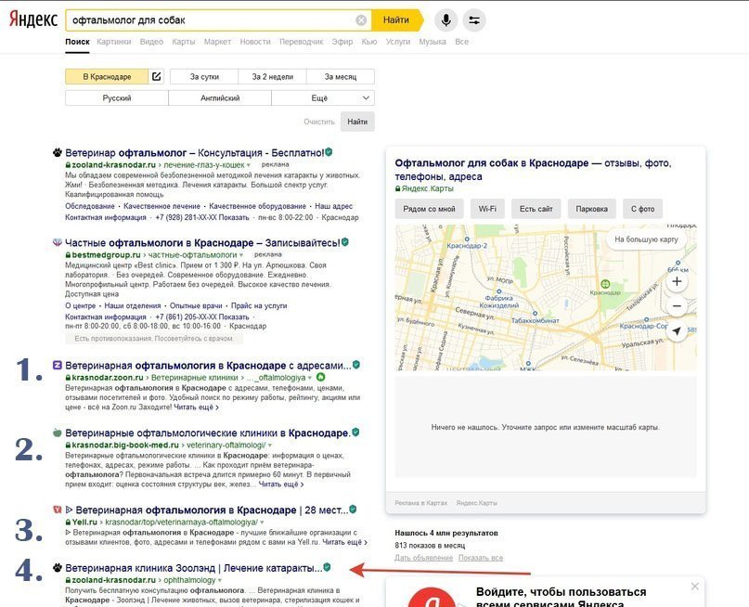Click verified badge on bestmedgroup ad
This screenshot has width=749, height=607.
click(x=345, y=242)
